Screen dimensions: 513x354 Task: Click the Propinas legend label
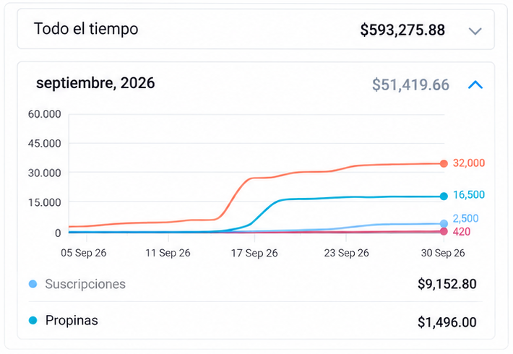point(72,320)
